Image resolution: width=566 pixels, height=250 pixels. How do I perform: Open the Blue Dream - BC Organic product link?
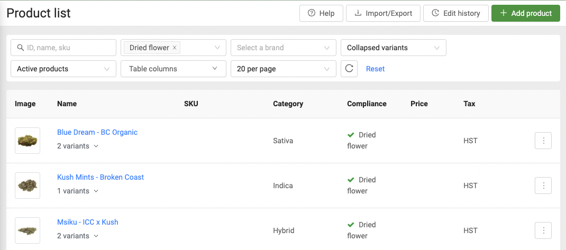[97, 132]
